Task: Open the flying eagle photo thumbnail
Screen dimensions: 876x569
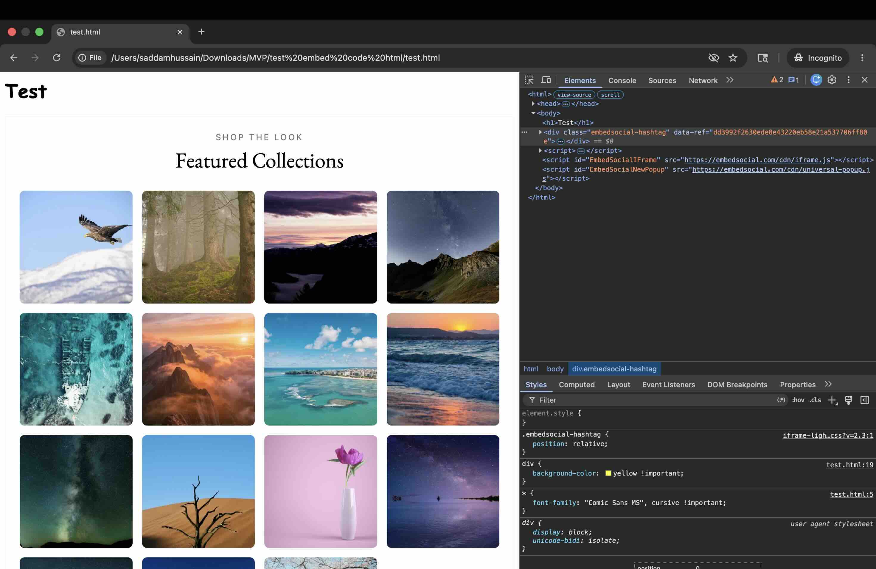Action: pos(76,247)
